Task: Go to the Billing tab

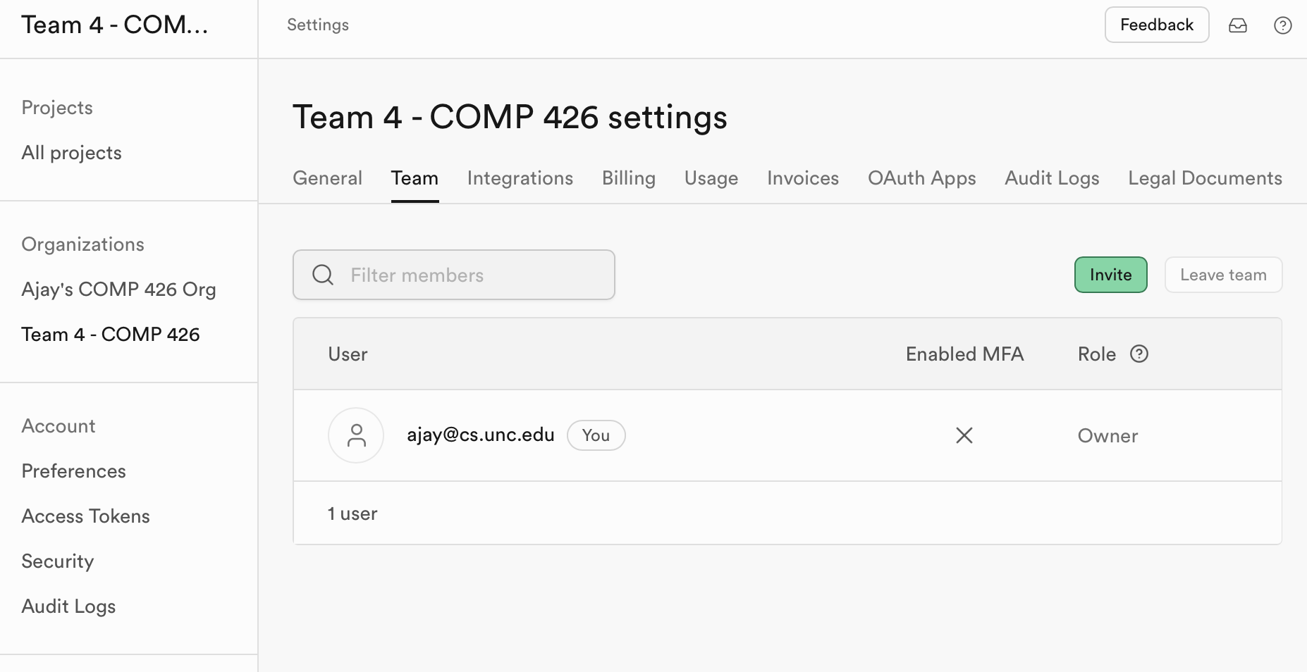Action: tap(629, 178)
